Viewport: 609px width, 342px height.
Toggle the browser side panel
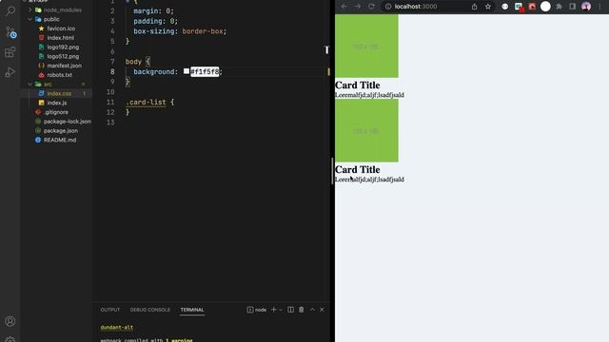573,7
